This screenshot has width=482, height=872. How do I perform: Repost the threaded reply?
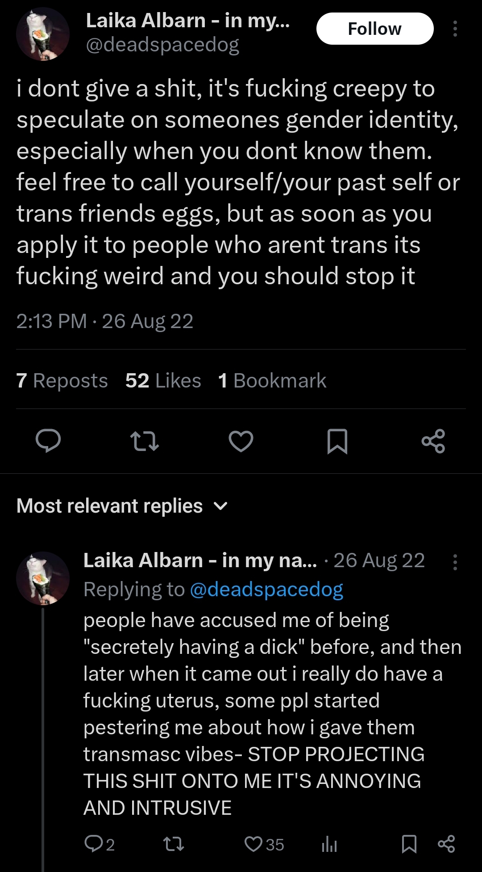(x=173, y=844)
